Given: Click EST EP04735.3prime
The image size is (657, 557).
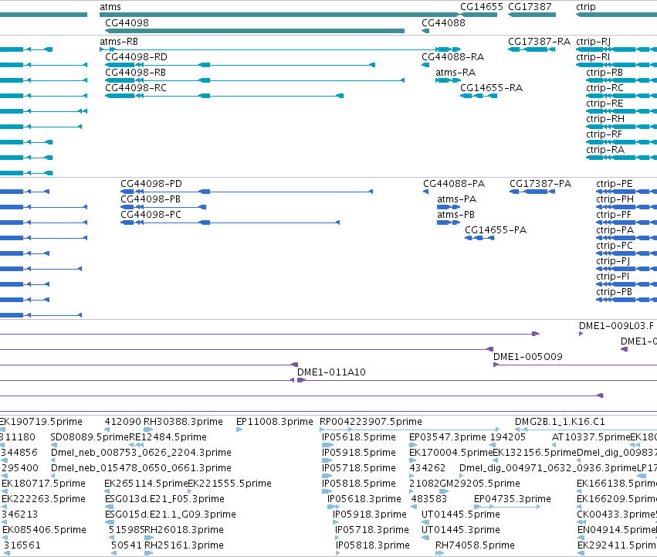Looking at the screenshot, I should click(507, 507).
